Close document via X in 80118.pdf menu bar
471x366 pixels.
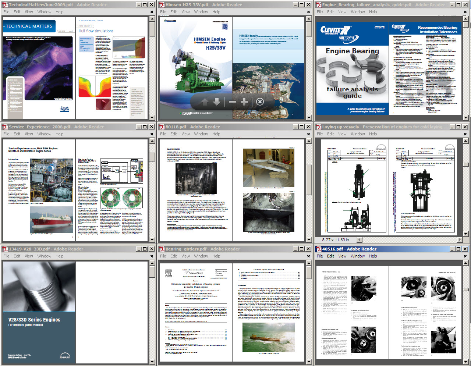click(x=308, y=134)
